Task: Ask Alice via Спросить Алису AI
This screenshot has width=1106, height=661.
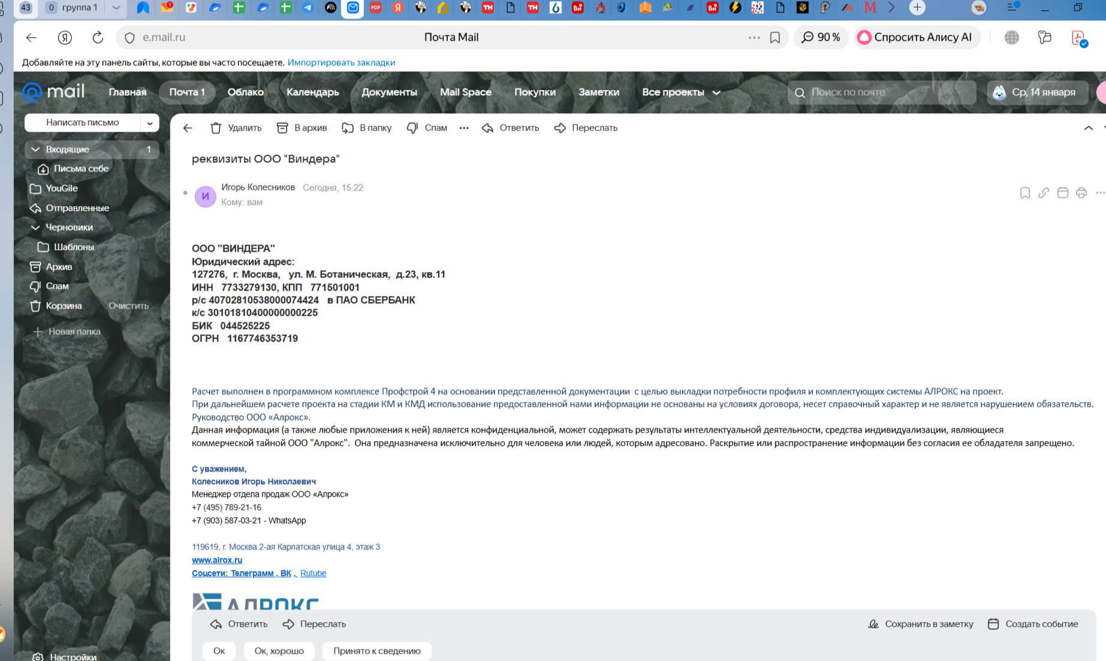Action: [917, 37]
